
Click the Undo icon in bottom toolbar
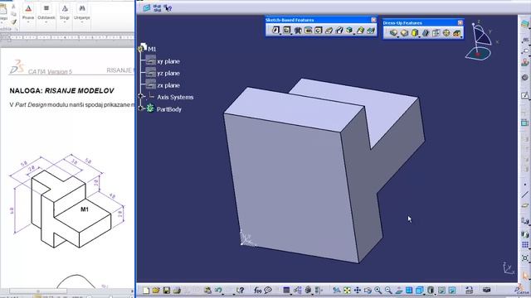click(218, 291)
